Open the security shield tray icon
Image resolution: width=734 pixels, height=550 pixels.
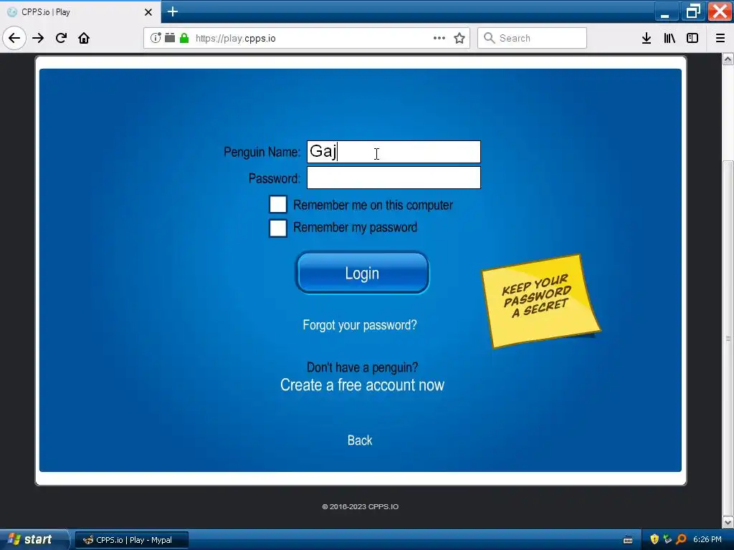point(654,540)
